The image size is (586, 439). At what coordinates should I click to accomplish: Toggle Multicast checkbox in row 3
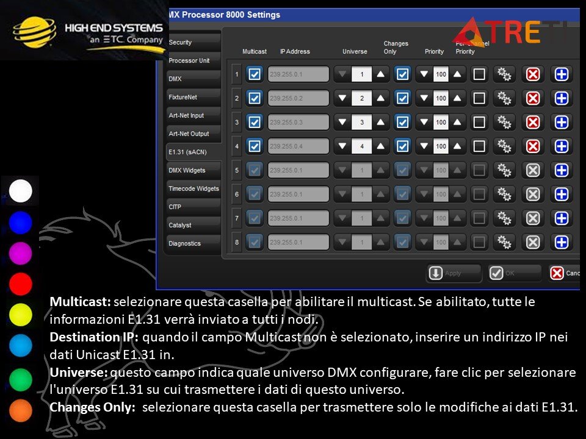coord(255,122)
